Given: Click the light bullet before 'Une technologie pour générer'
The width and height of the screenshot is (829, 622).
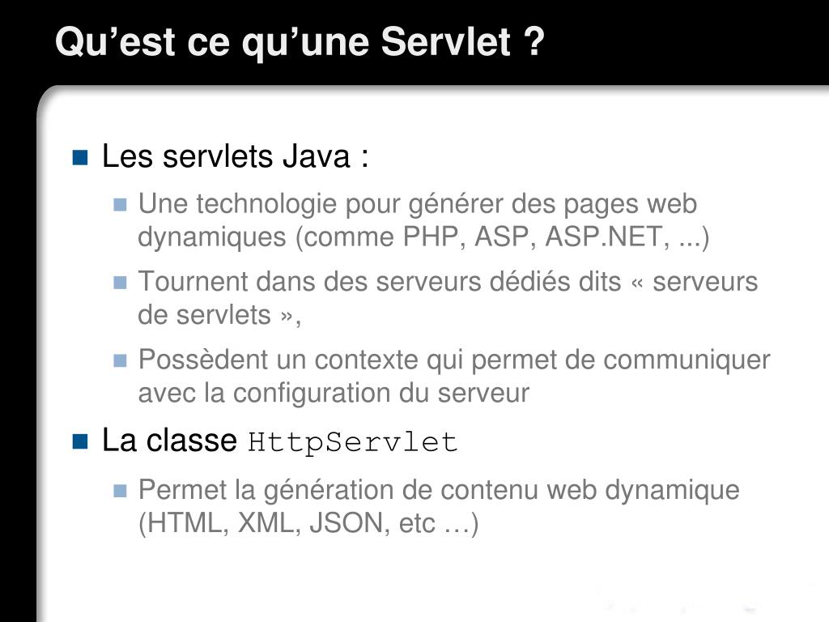Looking at the screenshot, I should [x=120, y=205].
